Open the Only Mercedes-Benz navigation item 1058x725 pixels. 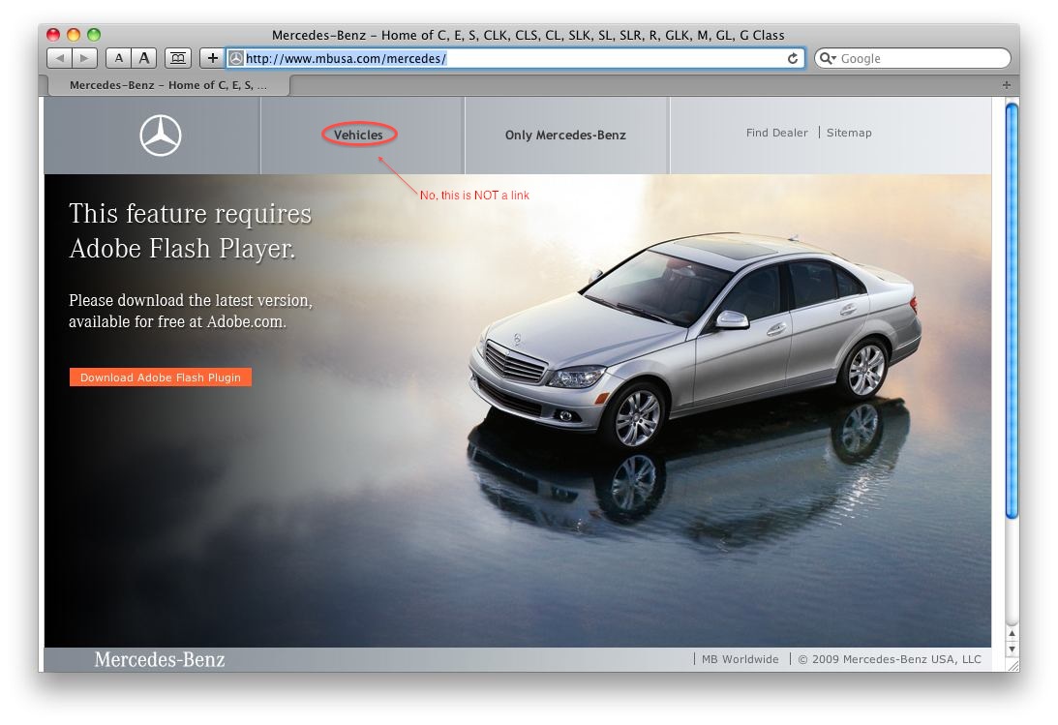(565, 135)
